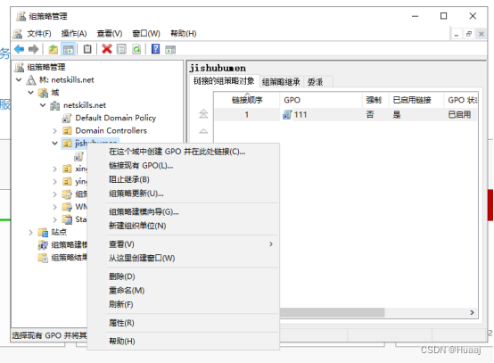Click the inner window restore icon
Screen dimensions: 494x363
(x=469, y=34)
